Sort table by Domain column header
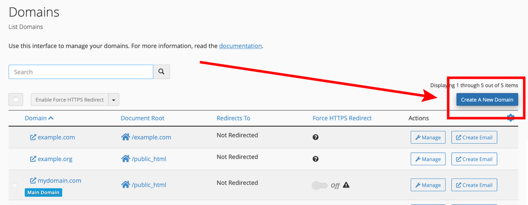Viewport: 528px width, 205px height. tap(36, 118)
